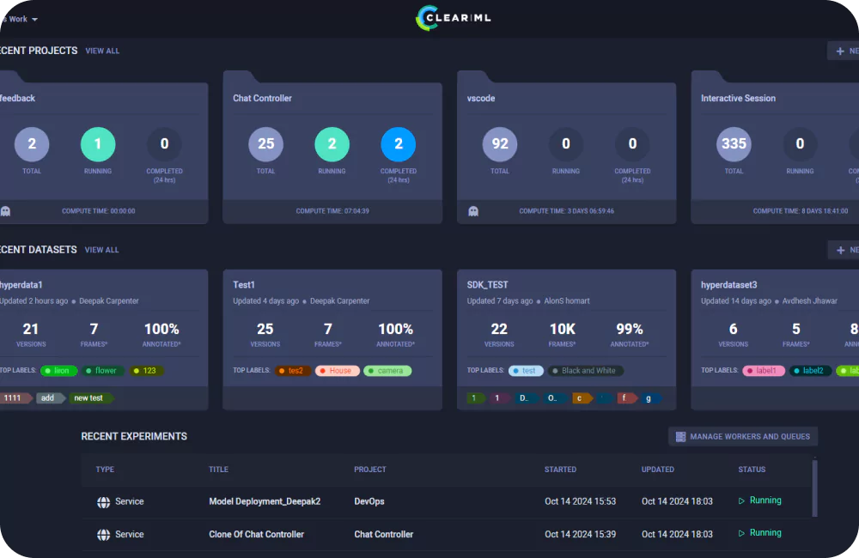Click Manage Workers and Queues button
859x558 pixels.
[743, 436]
